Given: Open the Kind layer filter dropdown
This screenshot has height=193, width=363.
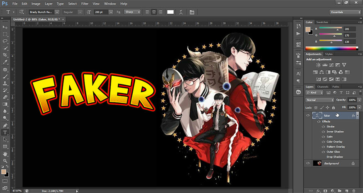Looking at the screenshot, I should pyautogui.click(x=314, y=92).
